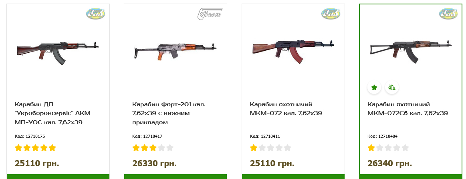Screen dimensions: 466x179
Task: Open Карабин охотничий МКМ-072 title link
Action: click(x=286, y=109)
